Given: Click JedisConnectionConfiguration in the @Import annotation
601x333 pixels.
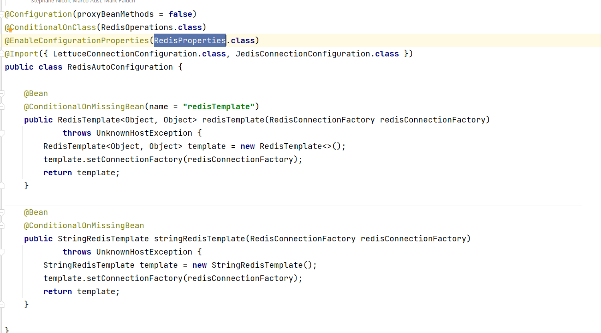Looking at the screenshot, I should 303,54.
